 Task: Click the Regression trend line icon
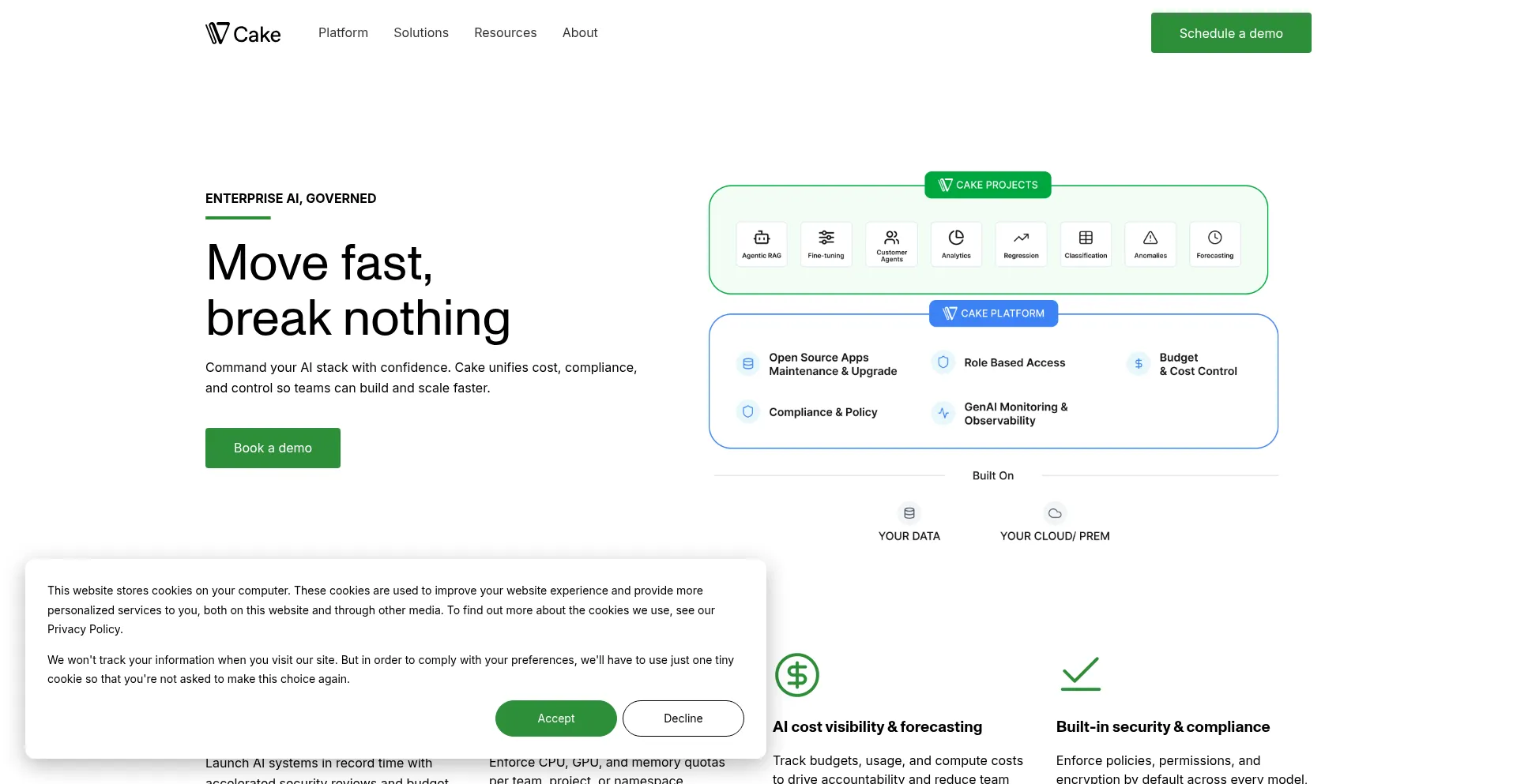point(1021,238)
